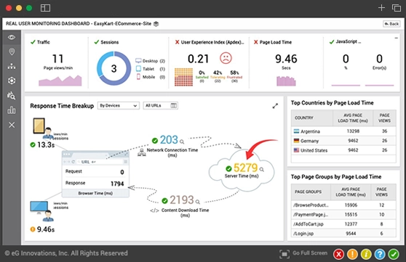Click the Browser Time (ms) label
406x262 pixels.
[x=95, y=193]
